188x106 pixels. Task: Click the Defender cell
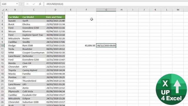point(34,56)
